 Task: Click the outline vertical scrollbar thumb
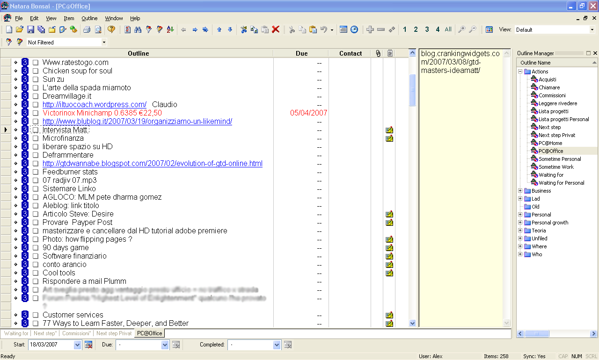click(x=412, y=90)
